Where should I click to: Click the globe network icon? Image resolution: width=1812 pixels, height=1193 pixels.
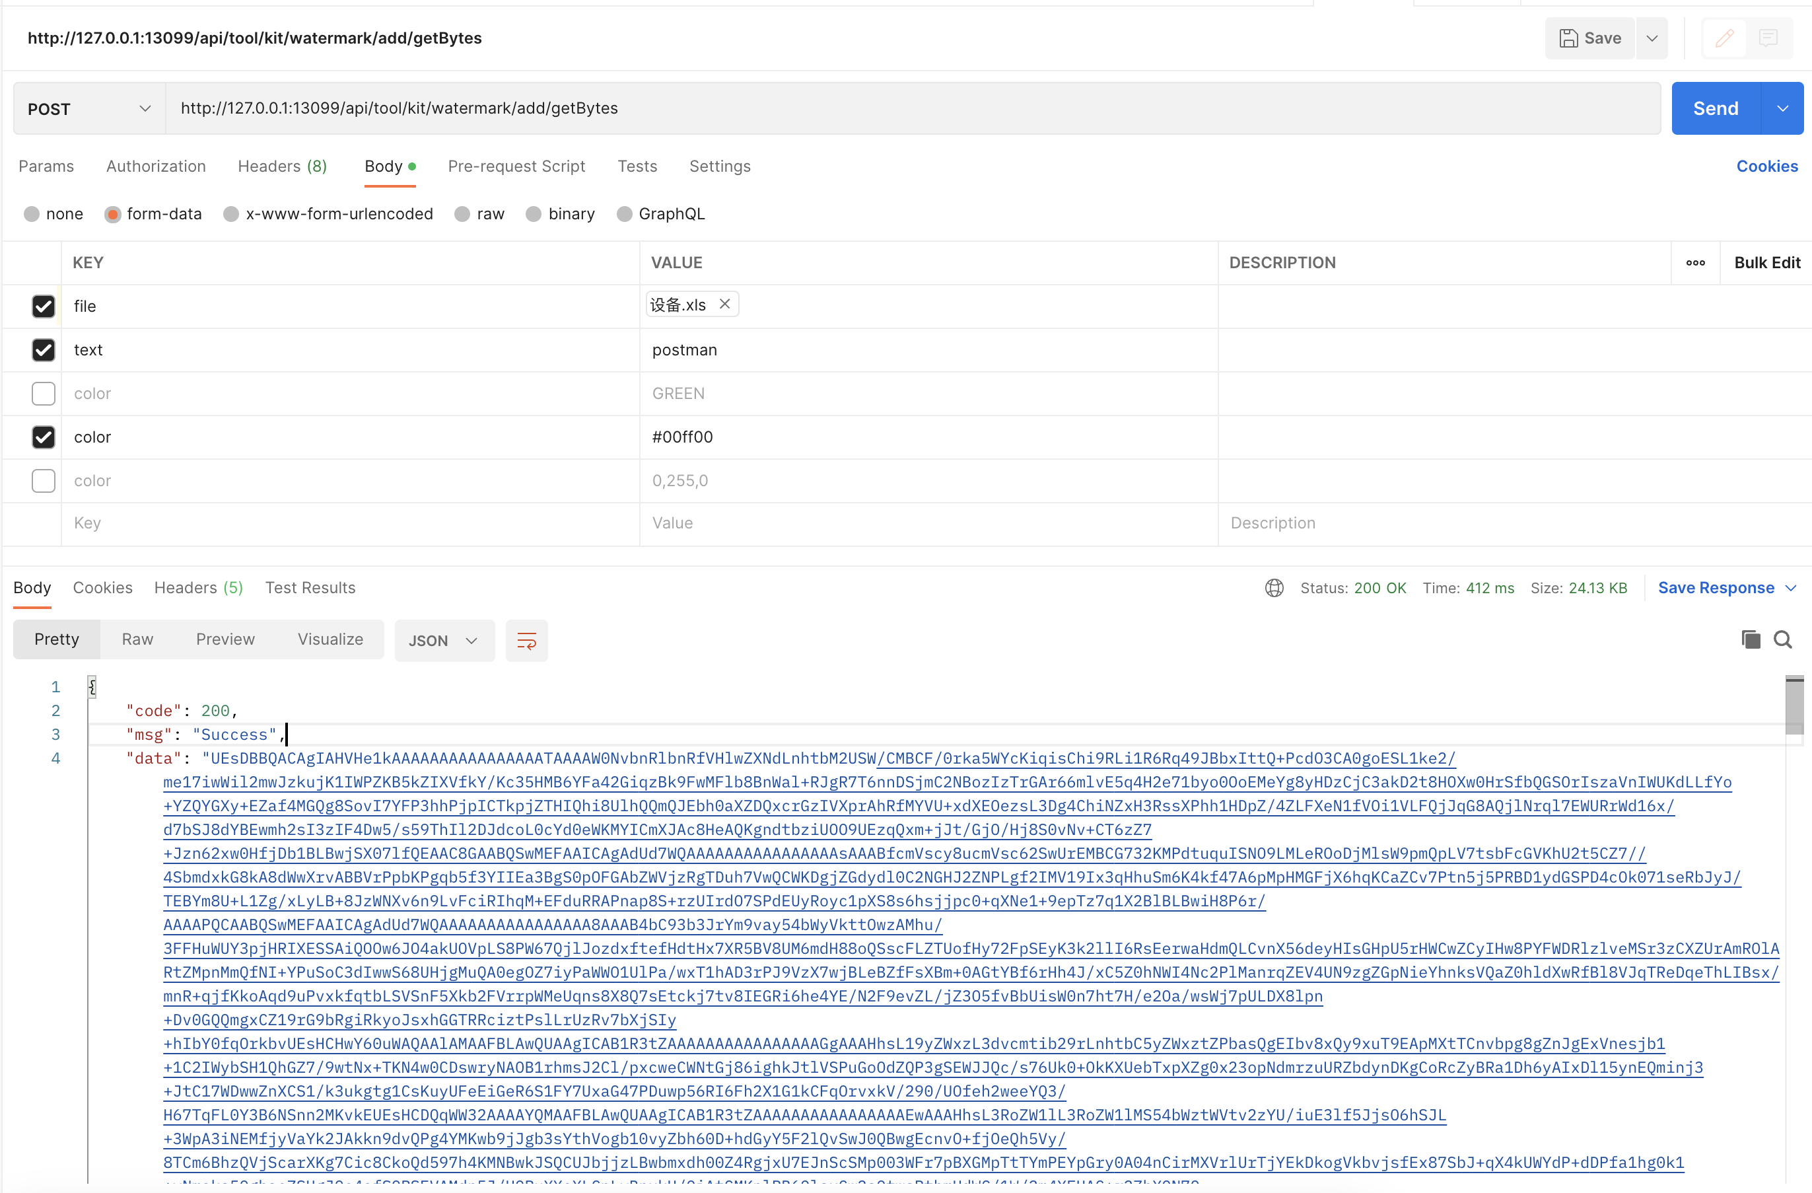1274,588
